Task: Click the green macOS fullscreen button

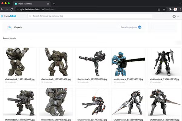Action: pyautogui.click(x=9, y=3)
